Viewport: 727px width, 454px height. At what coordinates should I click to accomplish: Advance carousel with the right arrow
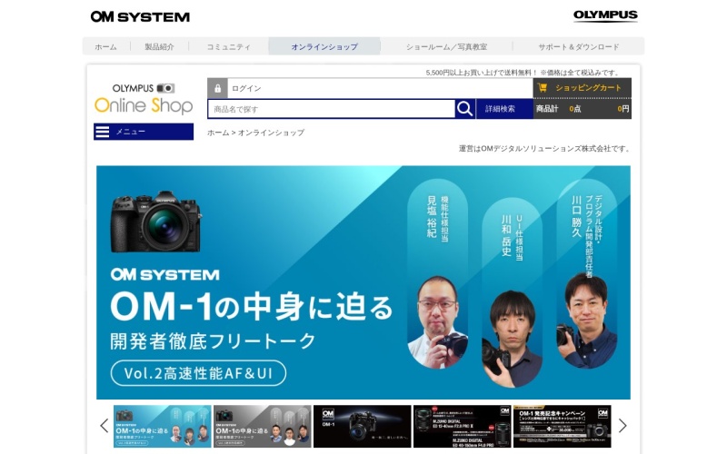pos(622,425)
